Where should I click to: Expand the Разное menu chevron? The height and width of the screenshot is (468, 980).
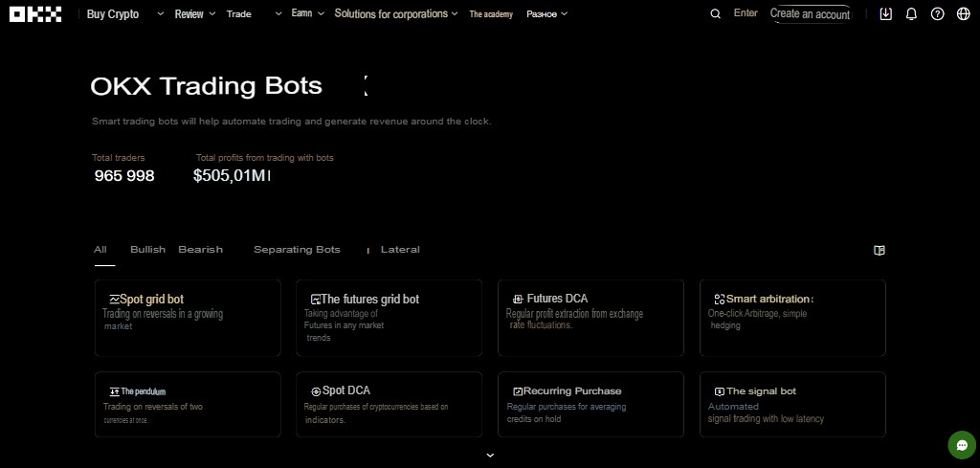tap(565, 13)
